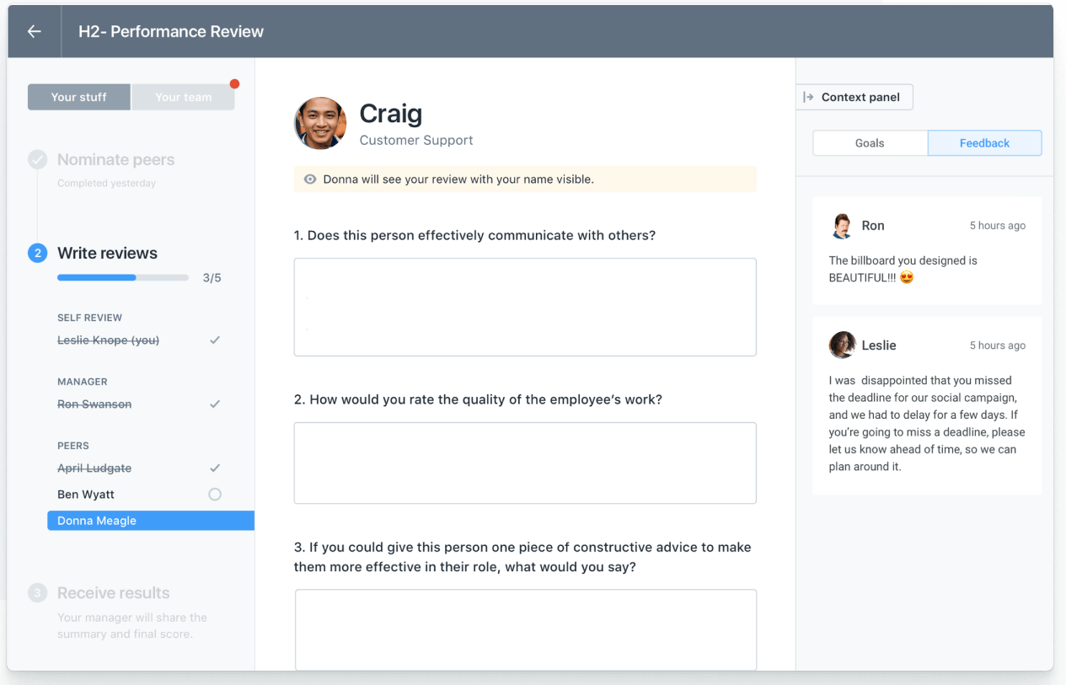Screen dimensions: 1066x685
Task: Select Ron Swanson manager review
Action: coord(94,404)
